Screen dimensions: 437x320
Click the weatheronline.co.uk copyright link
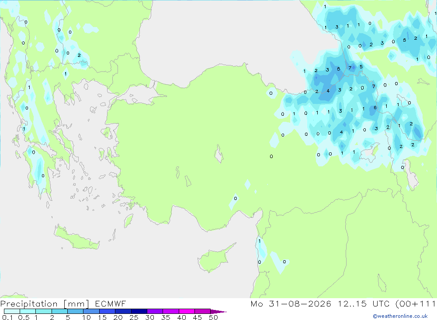tap(400, 316)
